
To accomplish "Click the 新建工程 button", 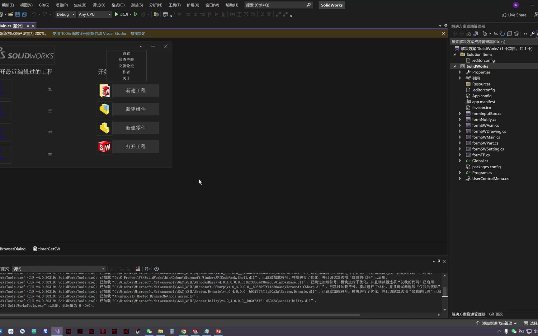I will (136, 91).
